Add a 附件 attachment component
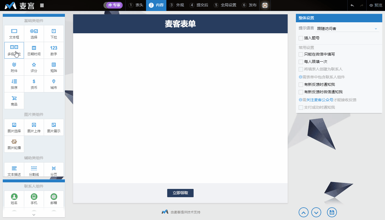 [14, 67]
